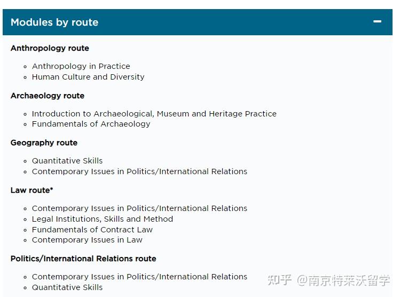Click Contemporary Issues in Politics under Geography route
Screen dimensions: 400x297
(x=139, y=171)
